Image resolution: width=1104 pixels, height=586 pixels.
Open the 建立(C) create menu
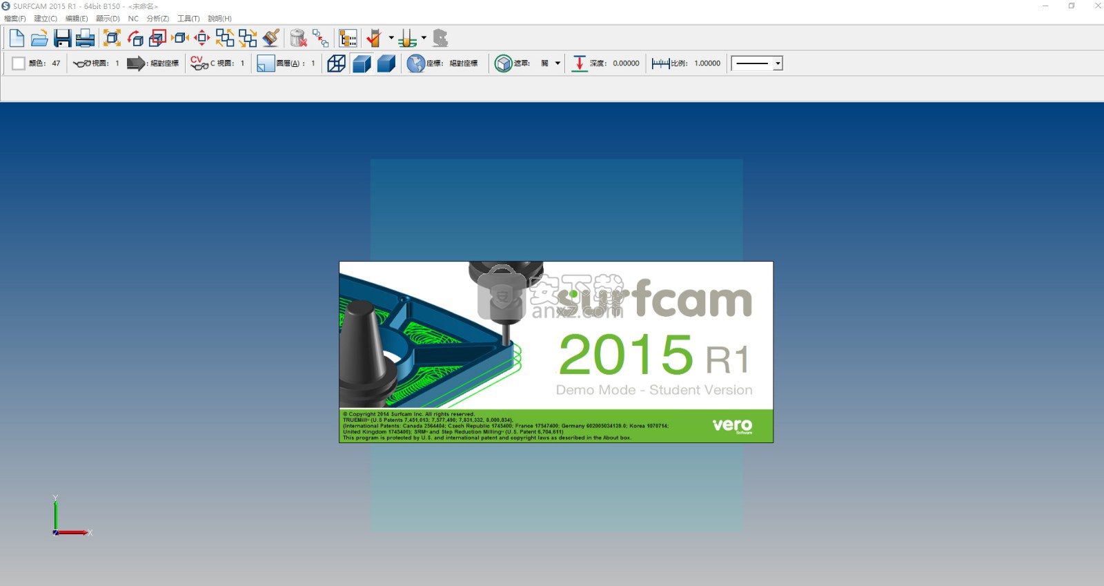[46, 19]
